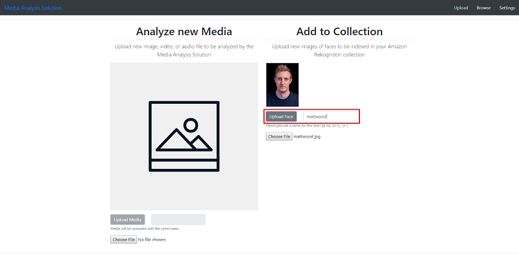Image resolution: width=519 pixels, height=261 pixels.
Task: Click the Upload Media button
Action: [127, 219]
